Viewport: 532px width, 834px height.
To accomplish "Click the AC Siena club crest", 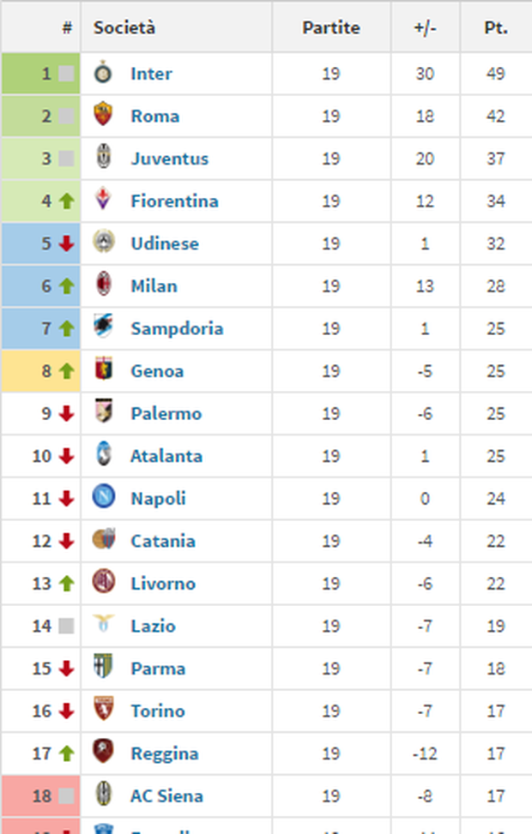I will click(105, 795).
